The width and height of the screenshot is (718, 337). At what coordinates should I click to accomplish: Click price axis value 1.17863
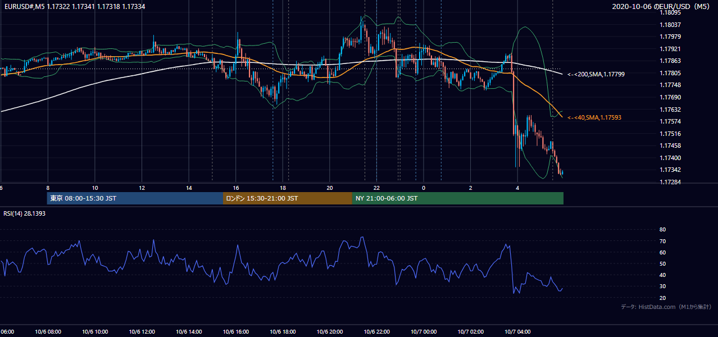pyautogui.click(x=670, y=61)
